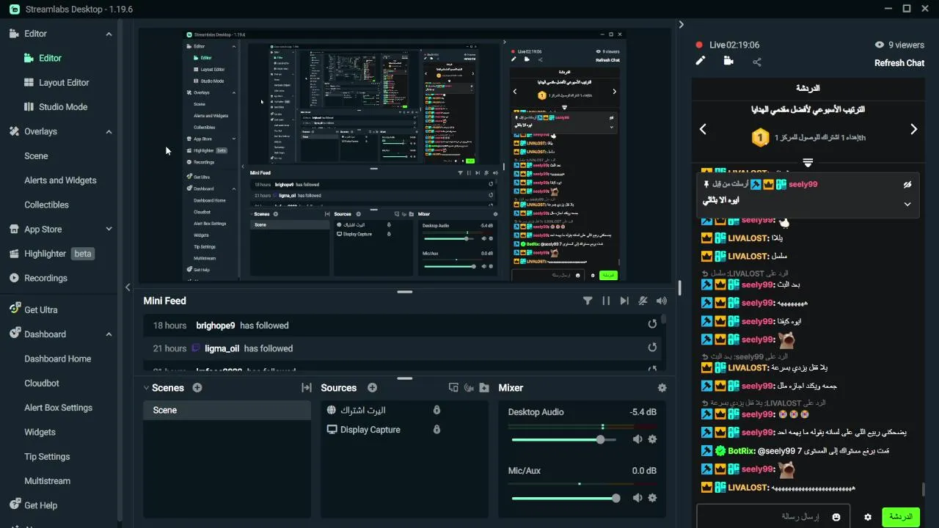Edit stream info with the pencil icon

pyautogui.click(x=701, y=61)
